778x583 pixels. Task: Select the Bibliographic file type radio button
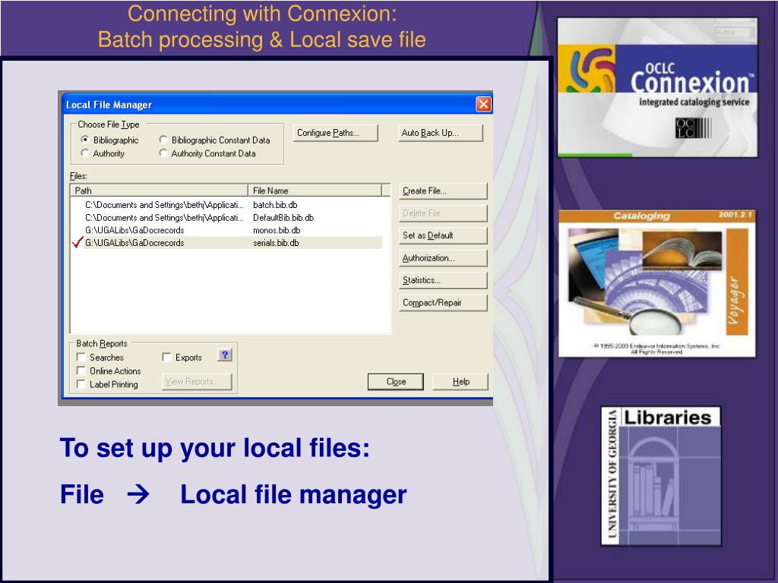tap(85, 140)
